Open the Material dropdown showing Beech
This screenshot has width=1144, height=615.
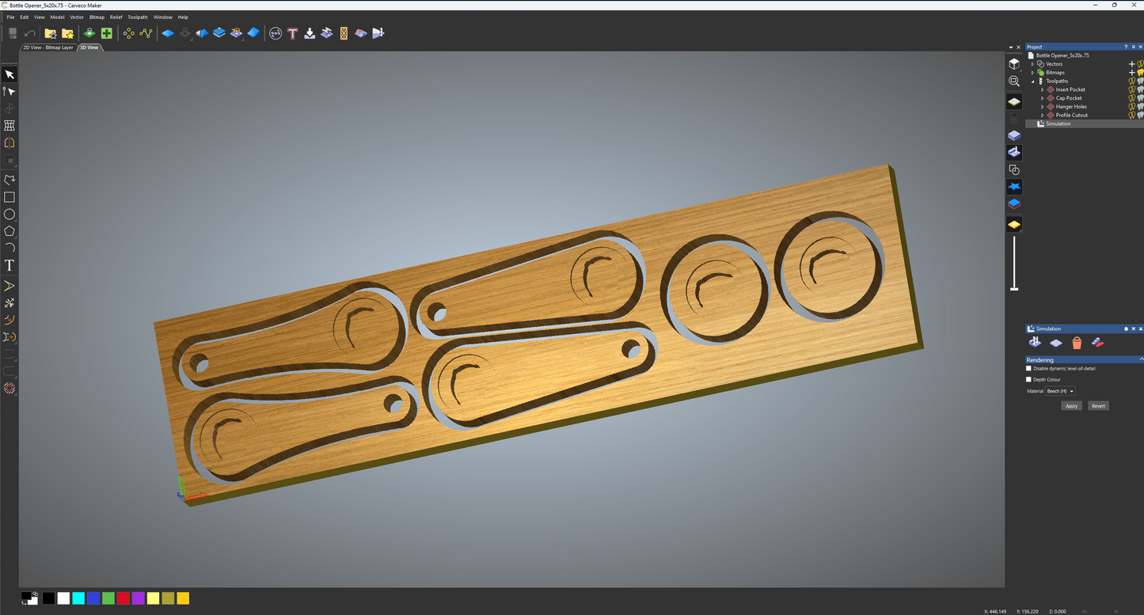[x=1060, y=391]
